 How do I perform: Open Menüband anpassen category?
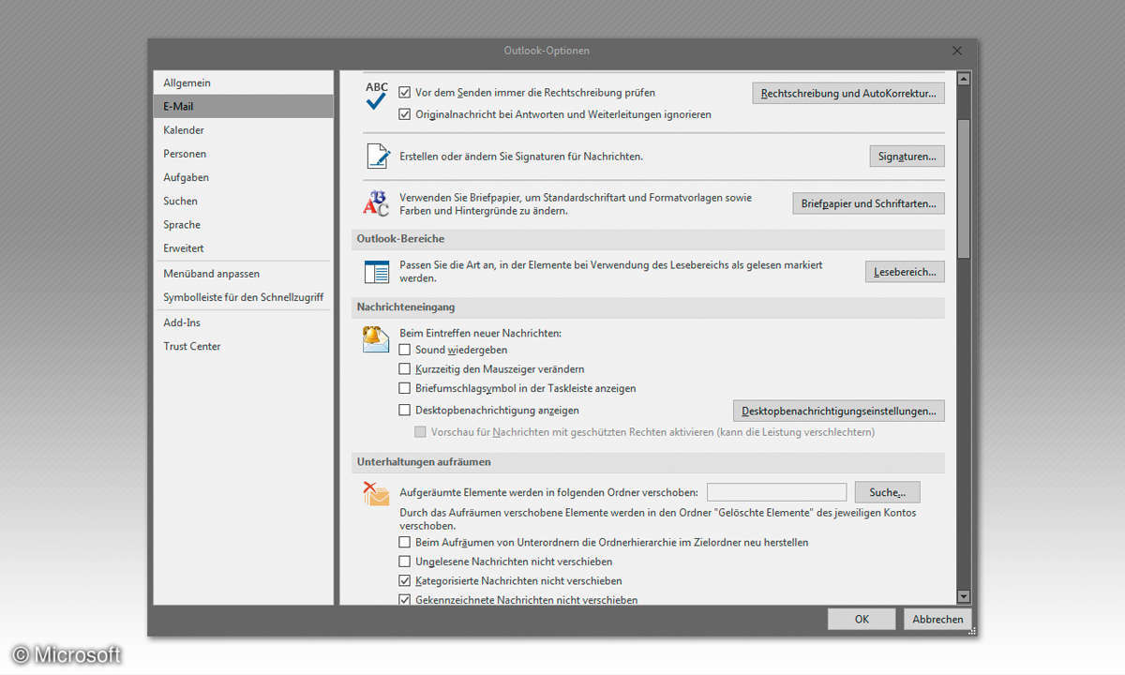[x=243, y=274]
